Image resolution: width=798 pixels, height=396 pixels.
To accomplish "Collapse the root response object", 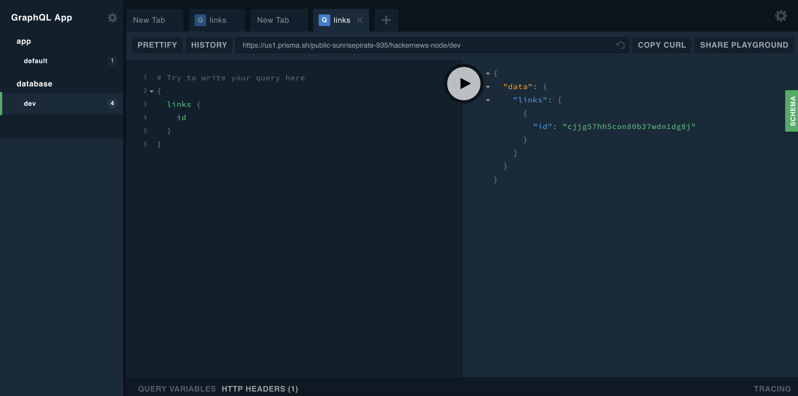I will click(x=488, y=74).
